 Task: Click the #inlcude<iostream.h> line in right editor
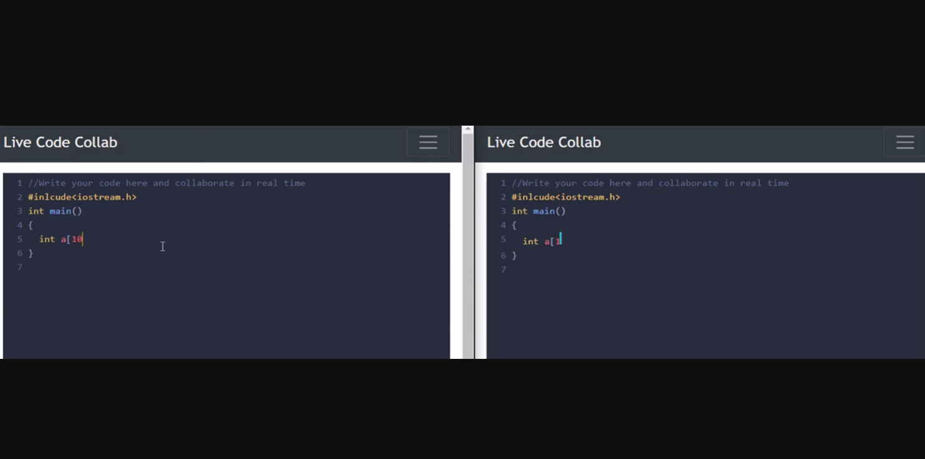[566, 197]
